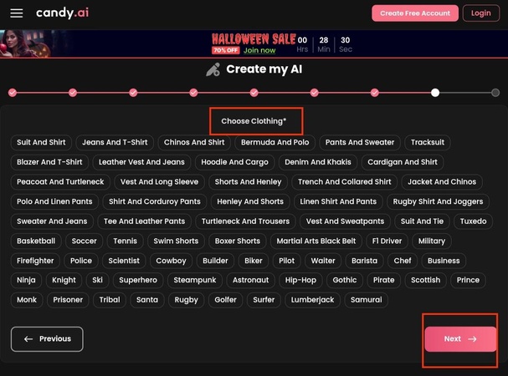Select the Samurai outfit chip

pos(366,300)
